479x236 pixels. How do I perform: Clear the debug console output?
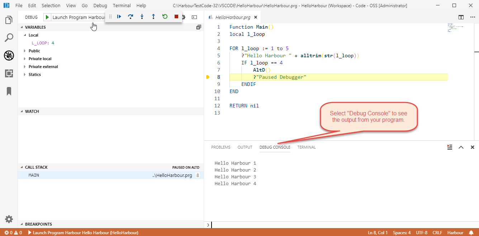(x=450, y=147)
